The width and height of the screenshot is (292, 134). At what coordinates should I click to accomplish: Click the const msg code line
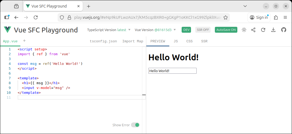point(50,64)
